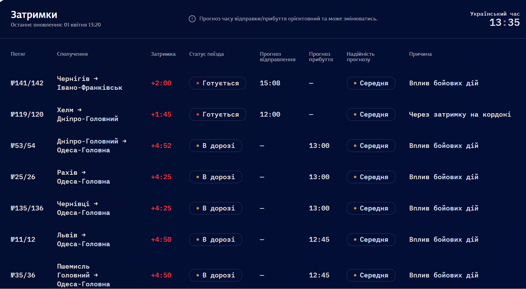Click Середня reliability badge for train 25/26
The image size is (526, 289).
371,177
